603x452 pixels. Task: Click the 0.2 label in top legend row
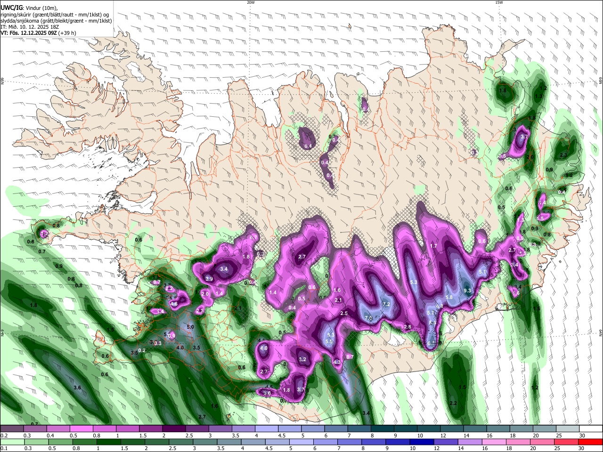[4, 436]
